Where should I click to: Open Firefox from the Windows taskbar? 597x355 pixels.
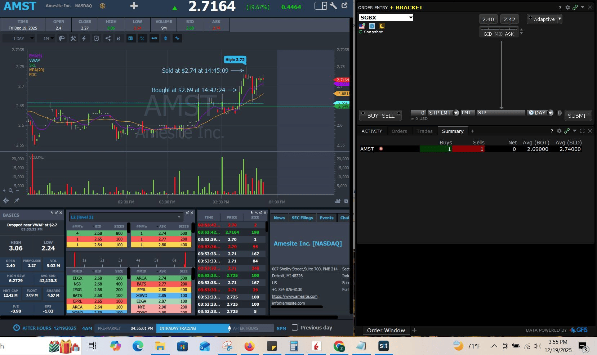click(x=249, y=346)
